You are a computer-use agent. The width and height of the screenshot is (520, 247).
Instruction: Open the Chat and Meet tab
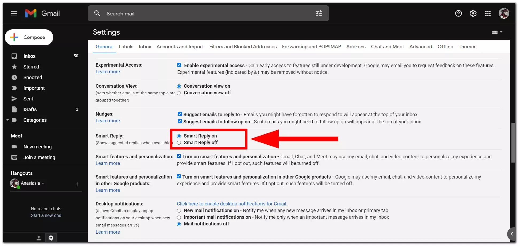pos(387,47)
